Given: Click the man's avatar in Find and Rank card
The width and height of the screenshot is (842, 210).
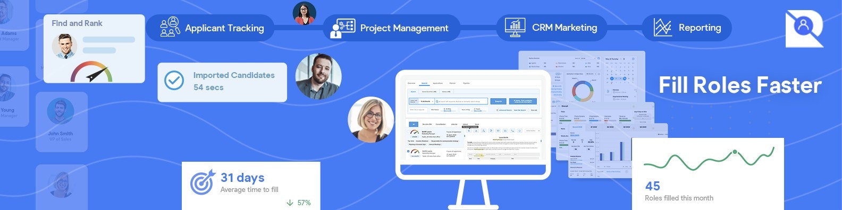Looking at the screenshot, I should tap(64, 46).
